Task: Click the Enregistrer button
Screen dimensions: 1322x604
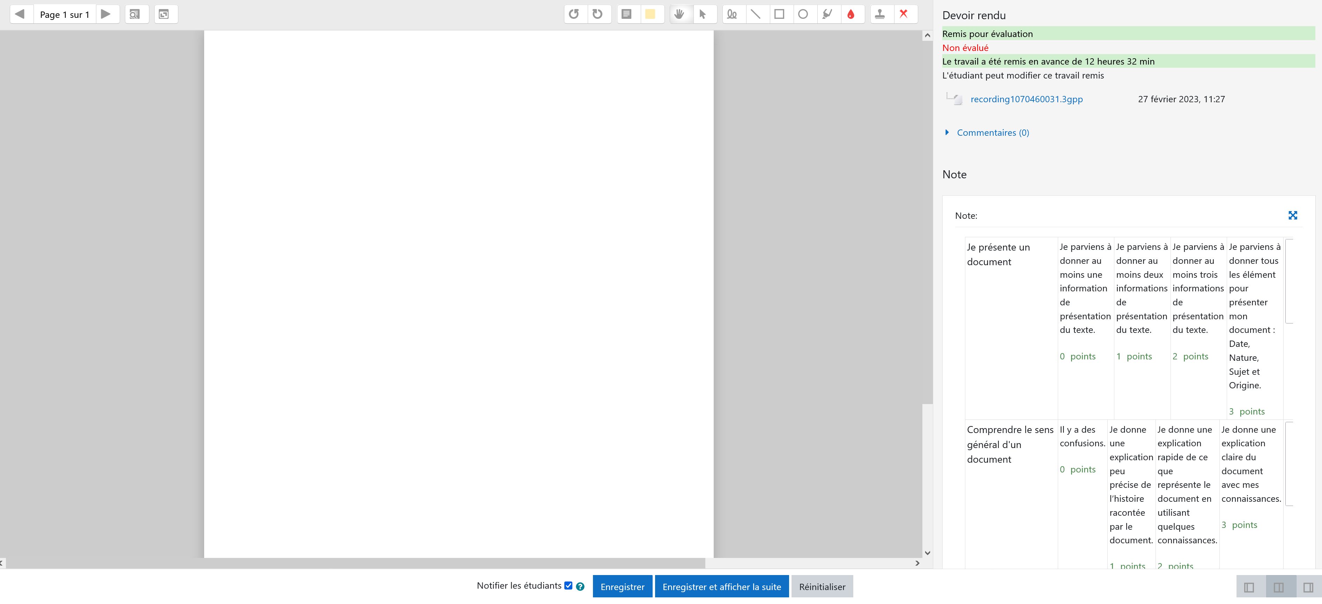Action: click(x=623, y=587)
